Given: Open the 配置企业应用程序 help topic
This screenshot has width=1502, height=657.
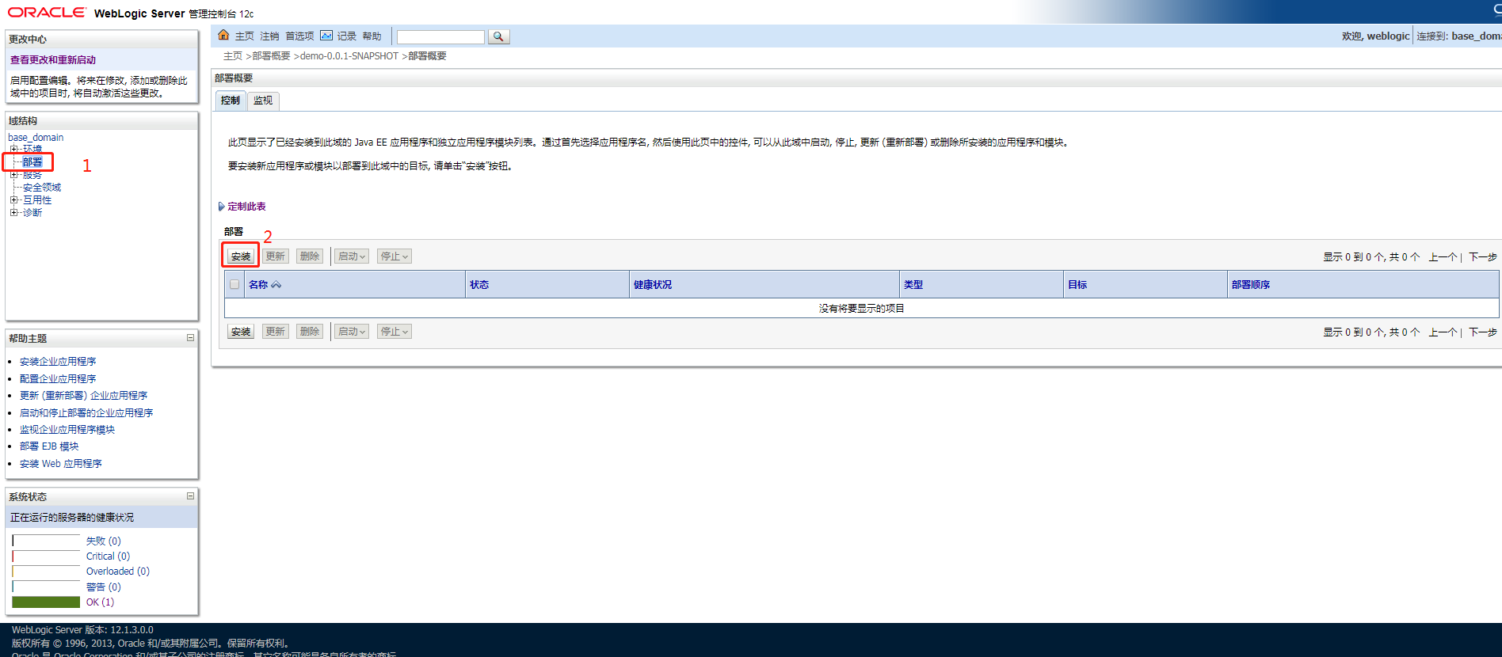Looking at the screenshot, I should pos(58,379).
